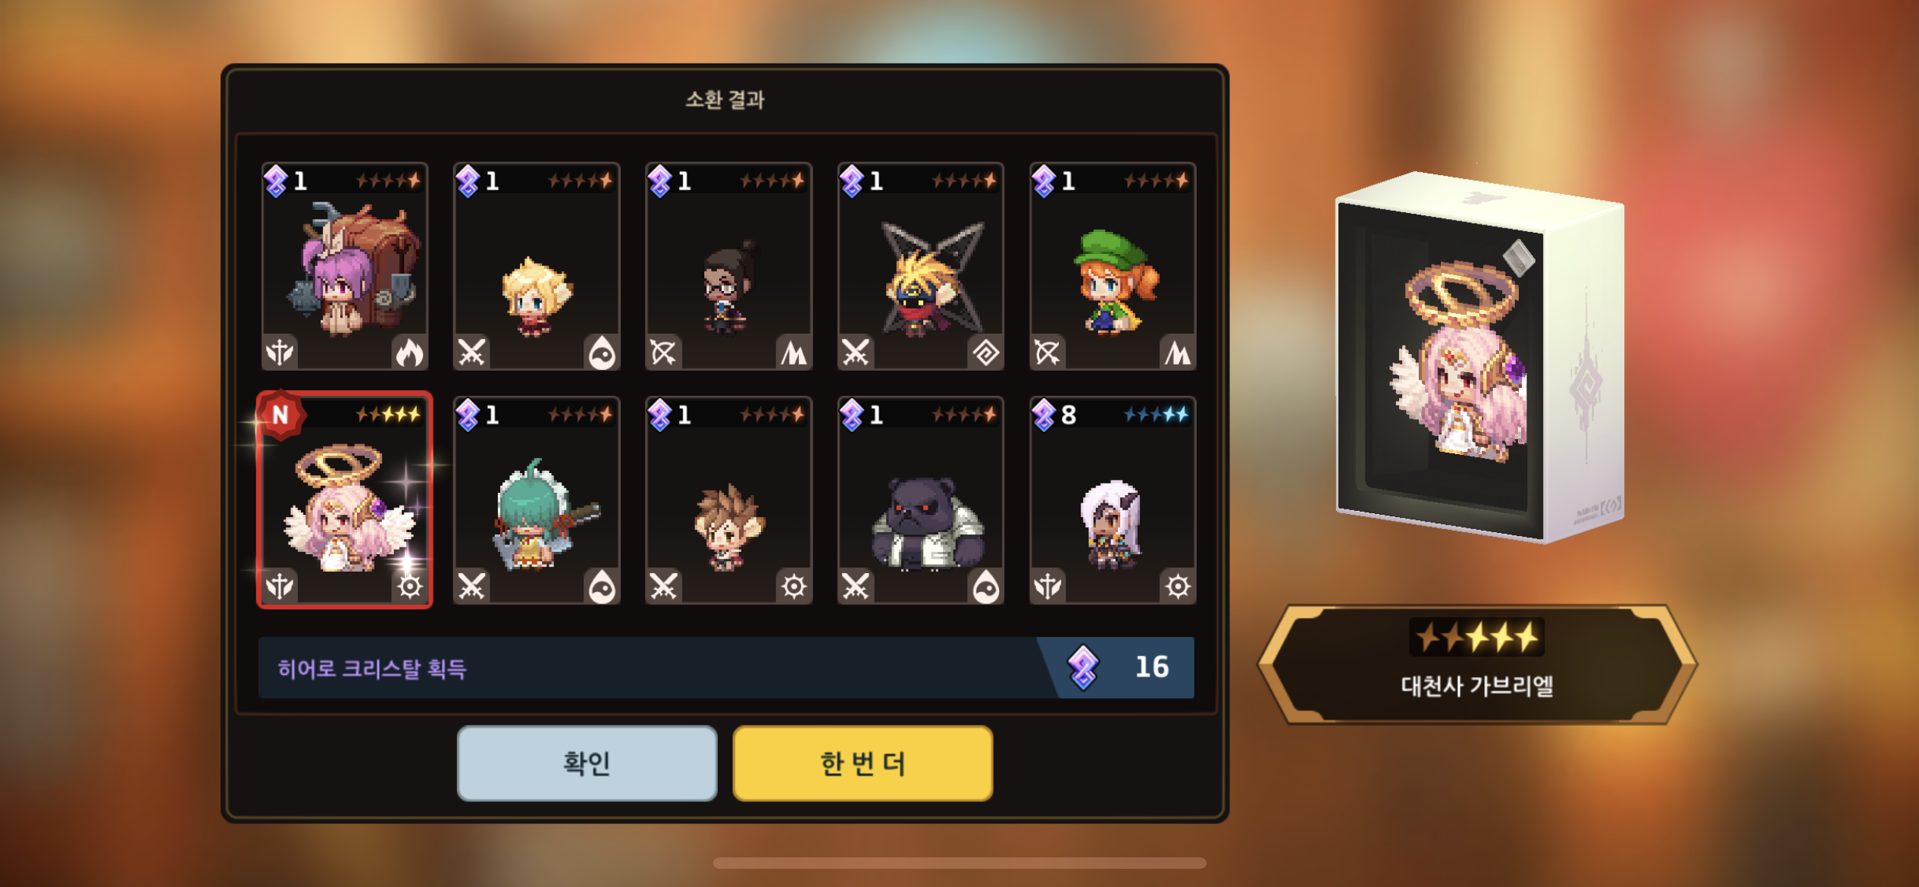Click the fire element icon on the first card

click(409, 353)
